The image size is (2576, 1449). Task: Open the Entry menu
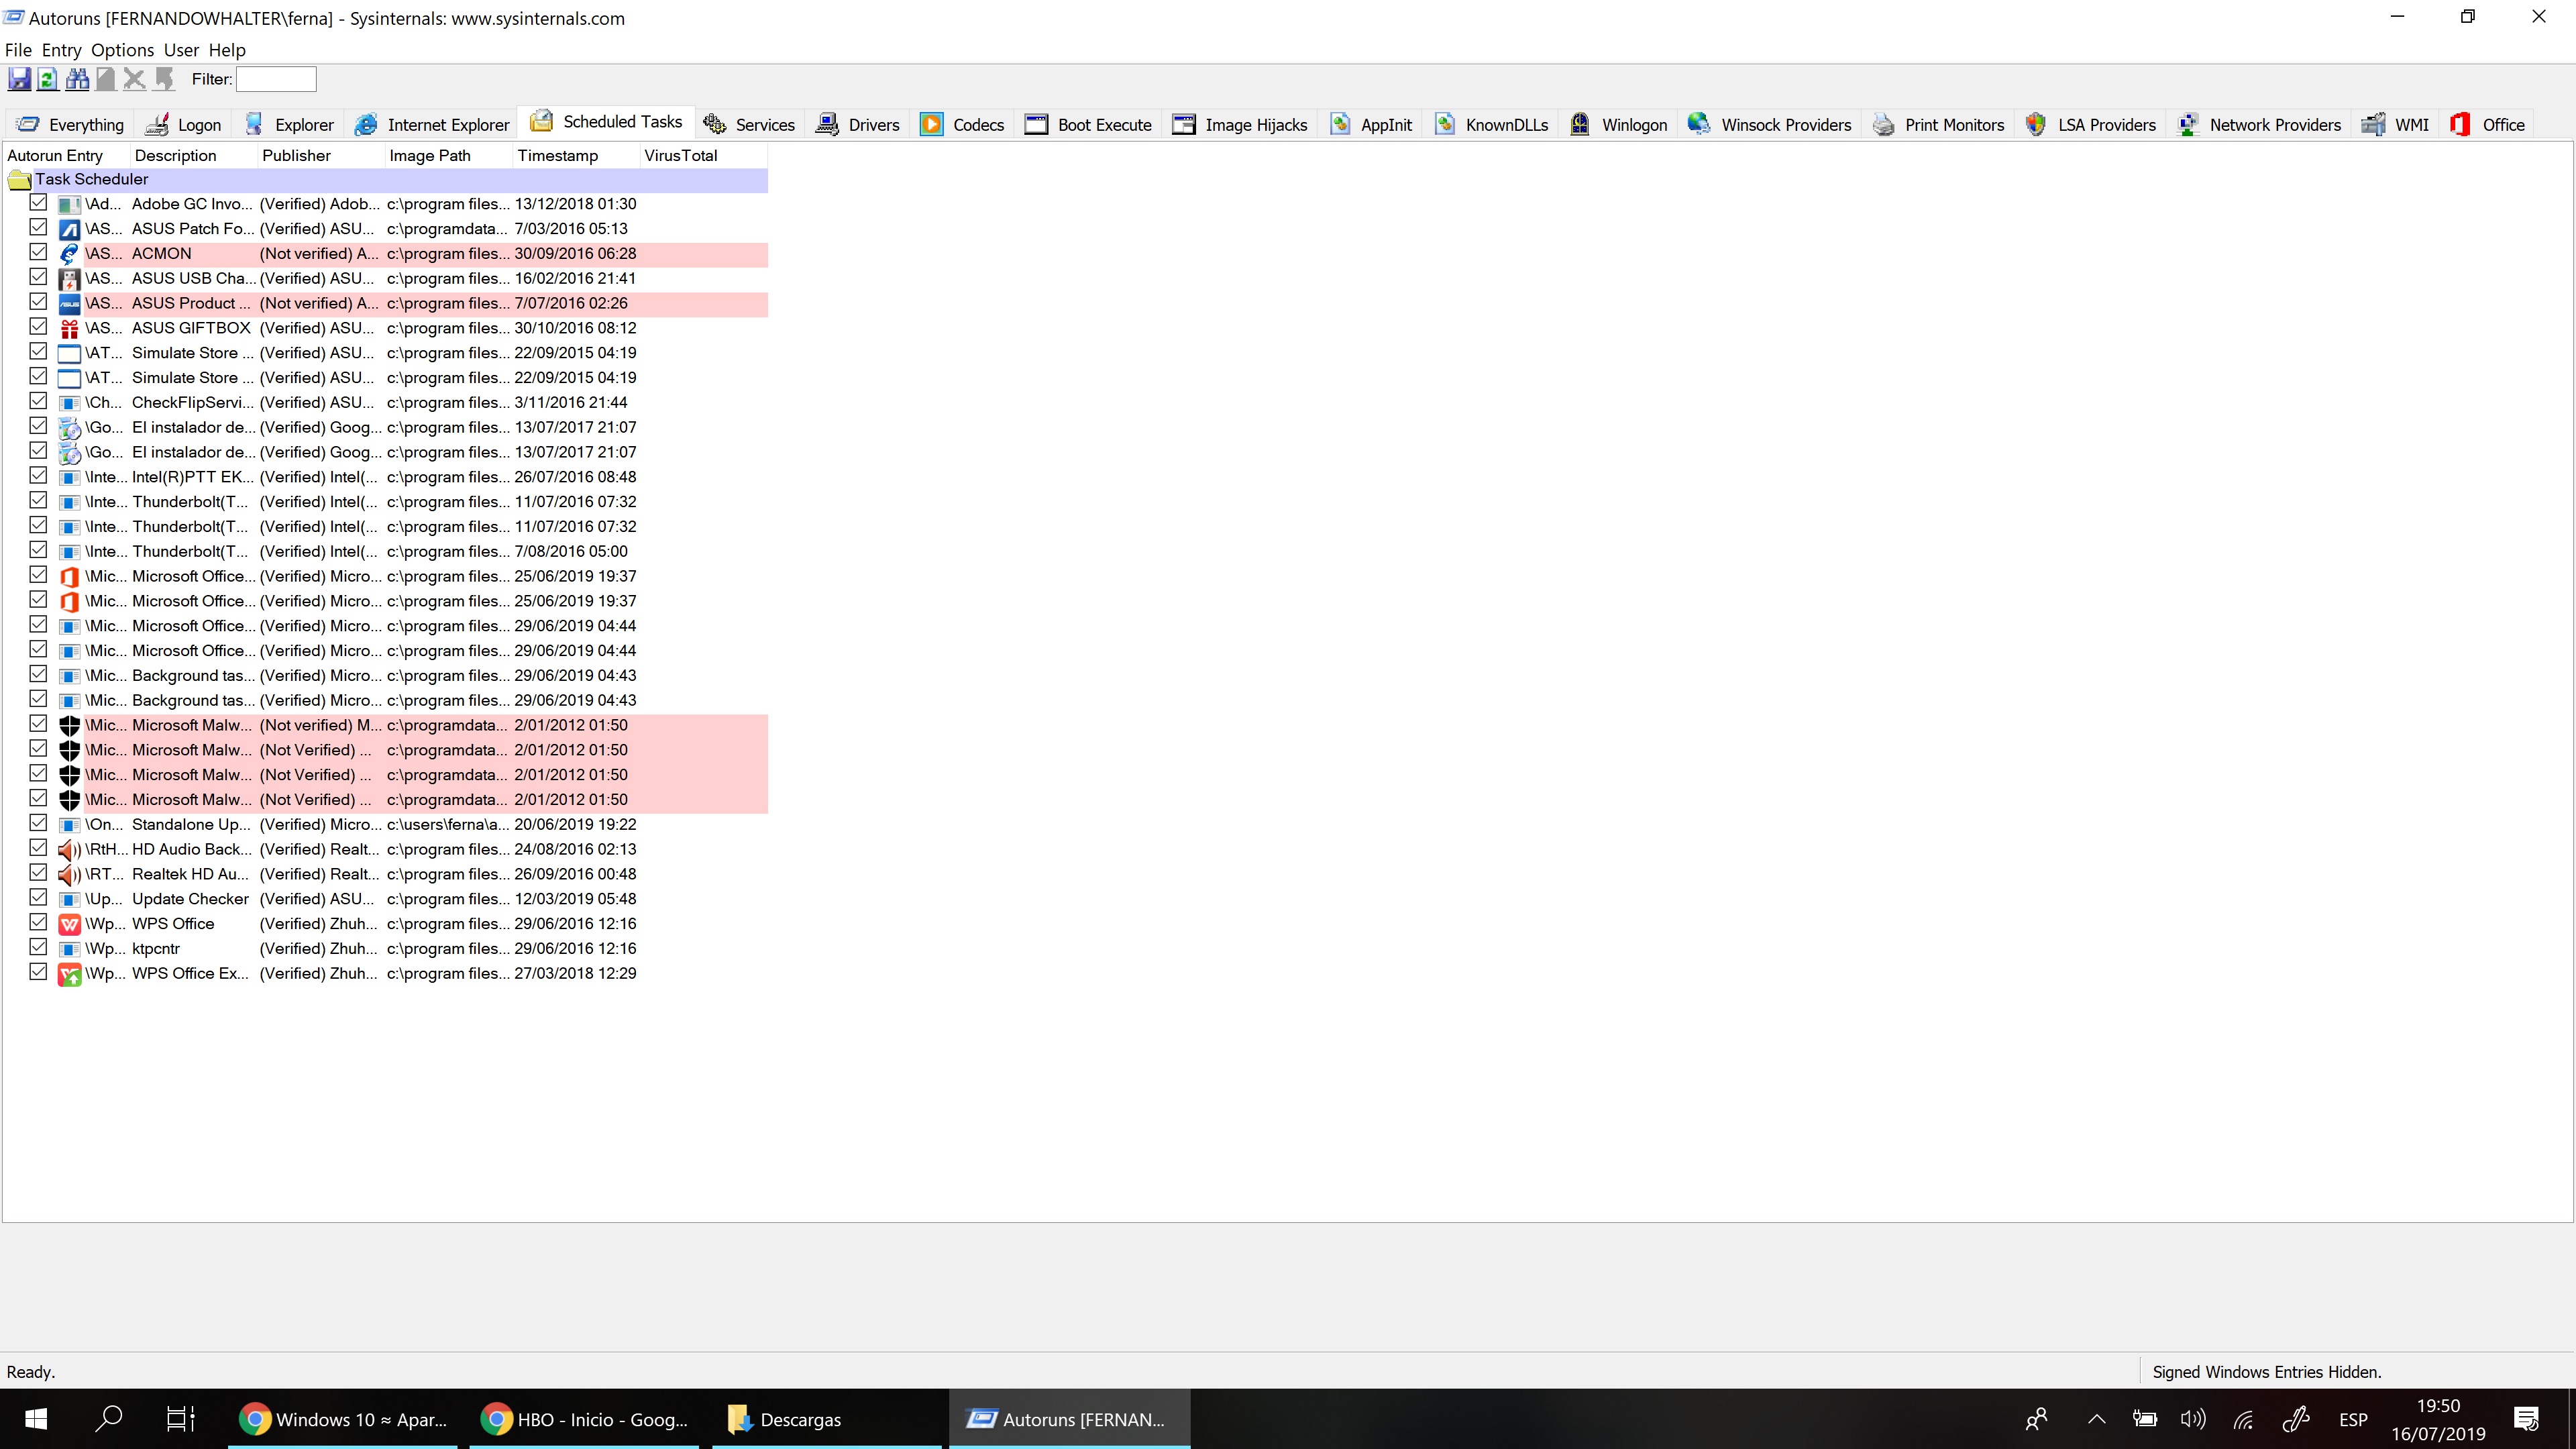point(61,50)
